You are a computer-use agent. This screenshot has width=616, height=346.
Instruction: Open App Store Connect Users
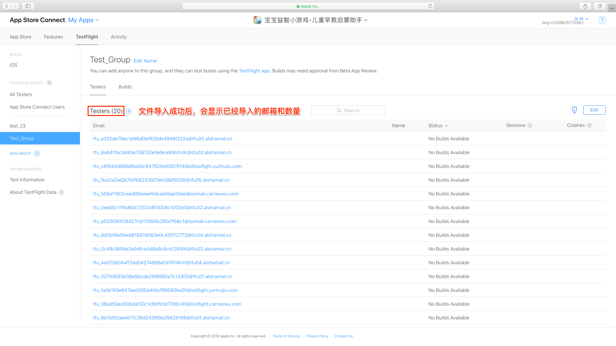tap(37, 107)
